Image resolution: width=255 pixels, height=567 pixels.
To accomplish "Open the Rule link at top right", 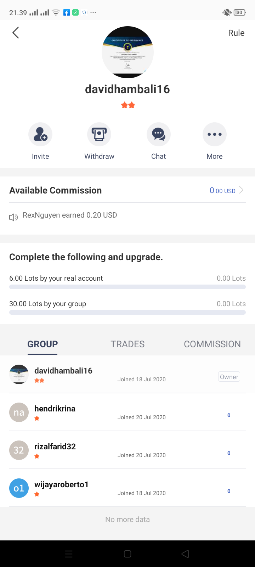I will (236, 33).
